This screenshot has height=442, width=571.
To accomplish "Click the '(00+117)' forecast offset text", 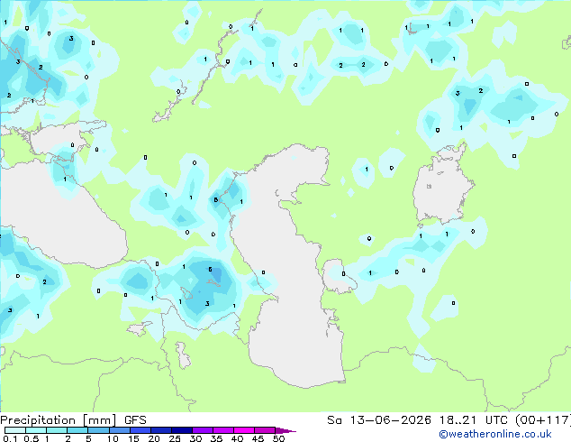I will [x=543, y=420].
